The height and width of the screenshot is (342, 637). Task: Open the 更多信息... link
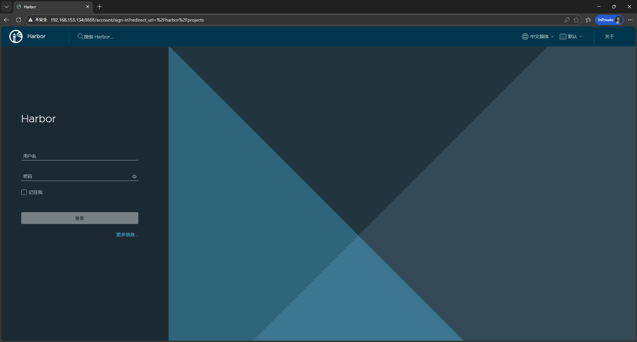tap(127, 235)
